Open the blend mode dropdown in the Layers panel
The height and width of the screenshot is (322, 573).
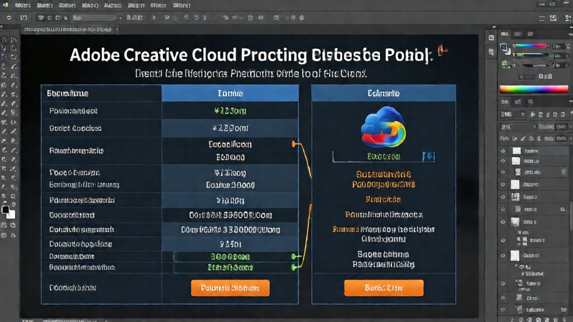point(518,127)
